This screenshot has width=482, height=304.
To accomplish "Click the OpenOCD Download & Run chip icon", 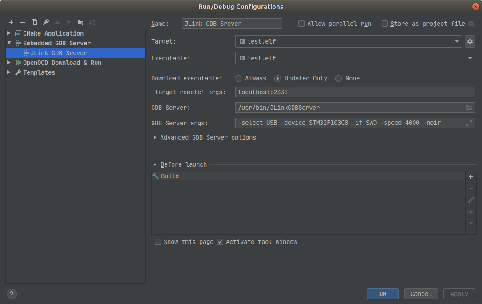I will (x=18, y=63).
